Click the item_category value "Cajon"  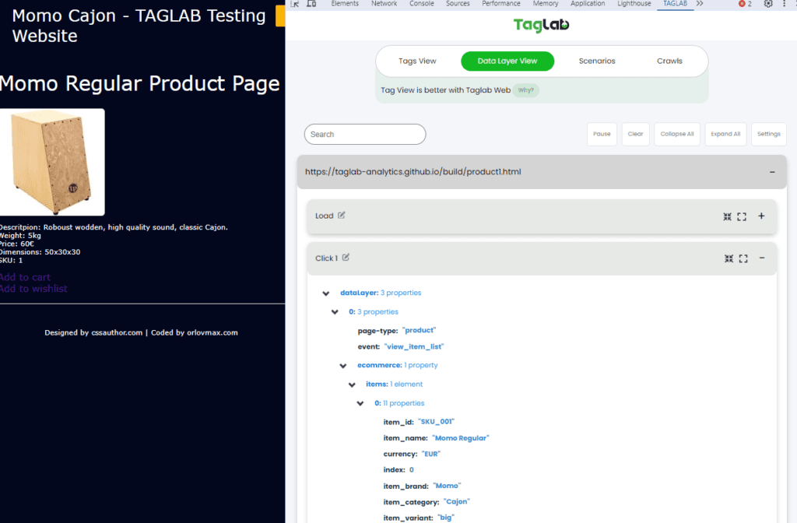click(456, 502)
